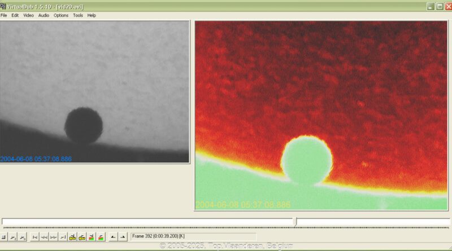Set the selection end mark-out
This screenshot has width=452, height=251.
[123, 237]
